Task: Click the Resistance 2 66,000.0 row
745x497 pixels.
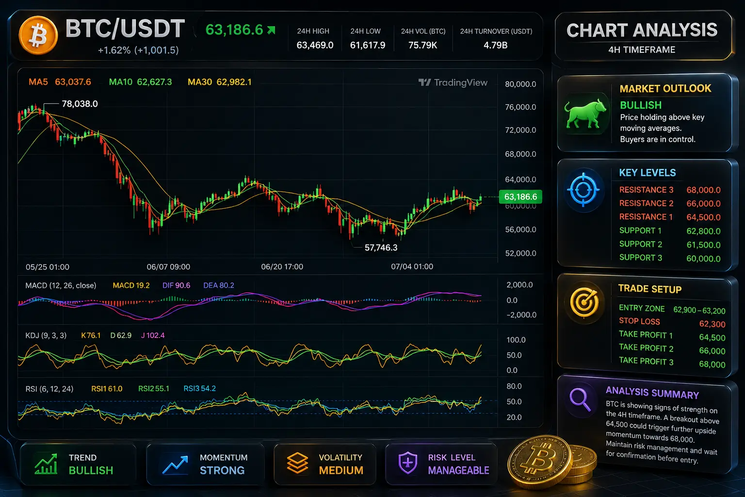Action: tap(670, 203)
